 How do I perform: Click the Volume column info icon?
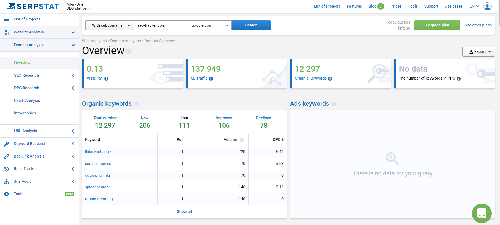242,140
